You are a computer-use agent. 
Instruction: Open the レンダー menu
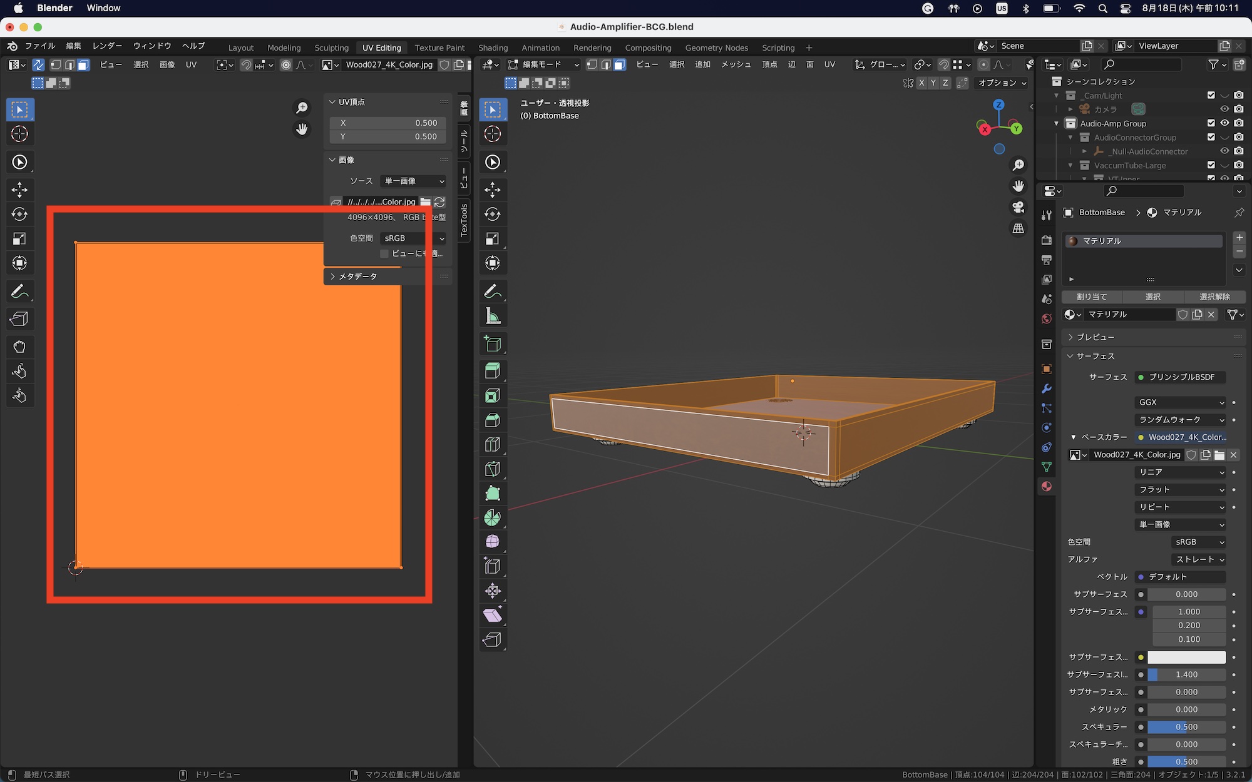(x=107, y=46)
